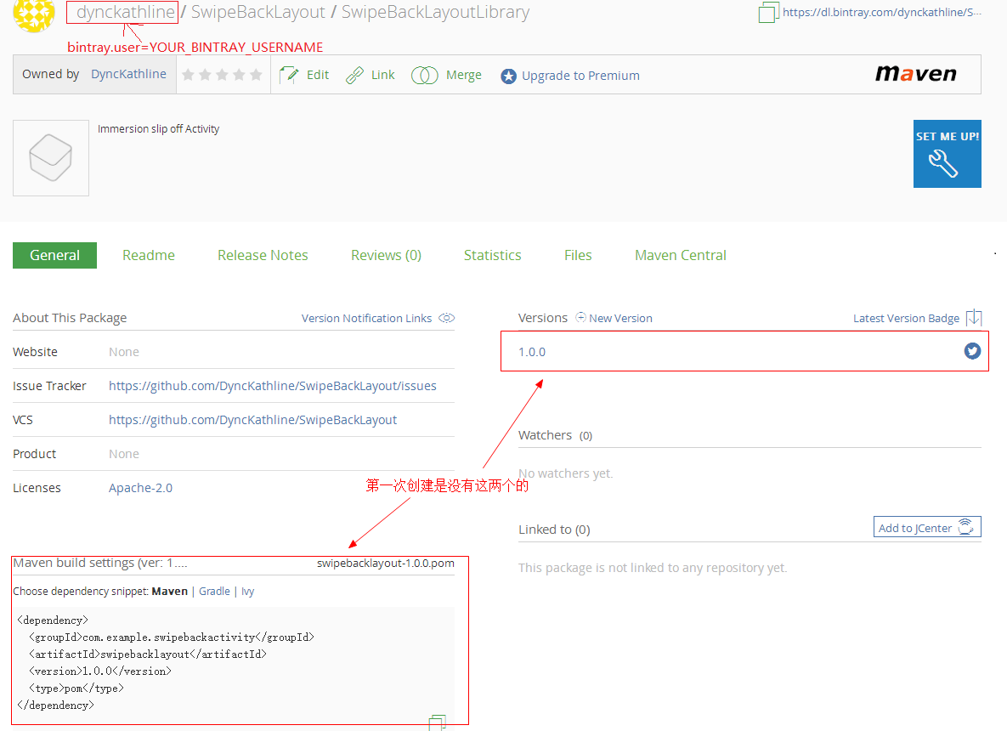1007x731 pixels.
Task: Click the SwipeBackLayout breadcrumb link
Action: point(258,12)
